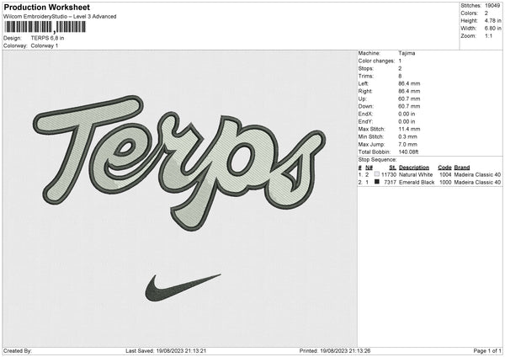Click the design name TERPS 6,8 in

pos(49,38)
